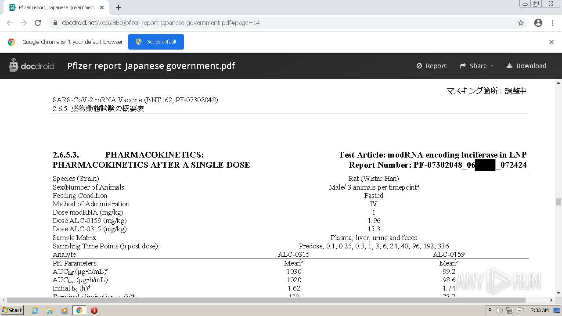The image size is (562, 316).
Task: Click the docdroid logo
Action: coord(31,66)
